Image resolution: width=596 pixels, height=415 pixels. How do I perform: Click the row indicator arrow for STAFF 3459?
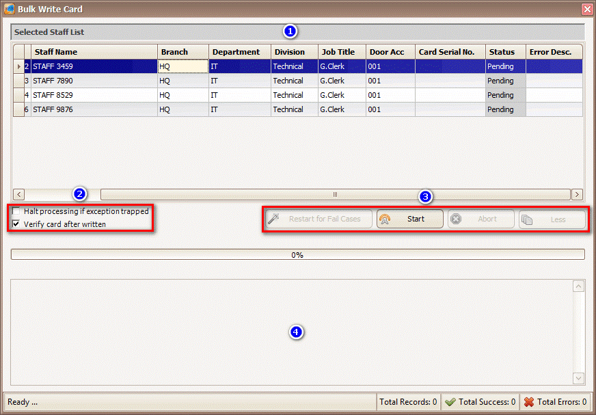tap(18, 66)
